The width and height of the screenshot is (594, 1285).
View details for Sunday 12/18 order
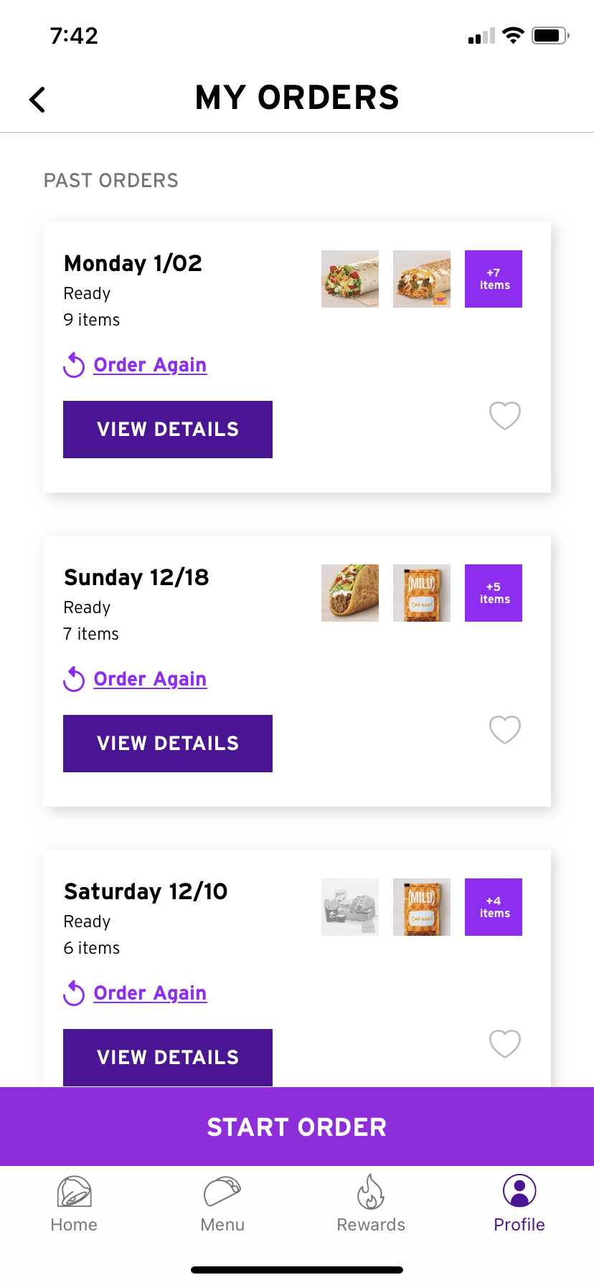tap(168, 744)
